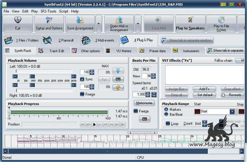Switch to the 3 Midi events tab
This screenshot has height=162, width=247.
[100, 40]
